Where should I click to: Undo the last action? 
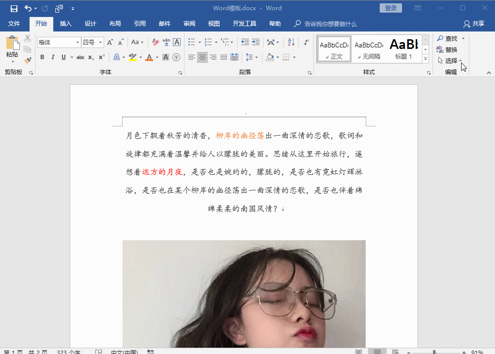point(28,9)
